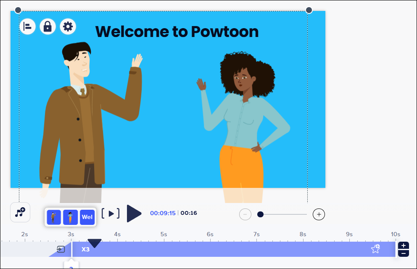Add an exit effect via the star icon
The height and width of the screenshot is (269, 417).
click(375, 249)
